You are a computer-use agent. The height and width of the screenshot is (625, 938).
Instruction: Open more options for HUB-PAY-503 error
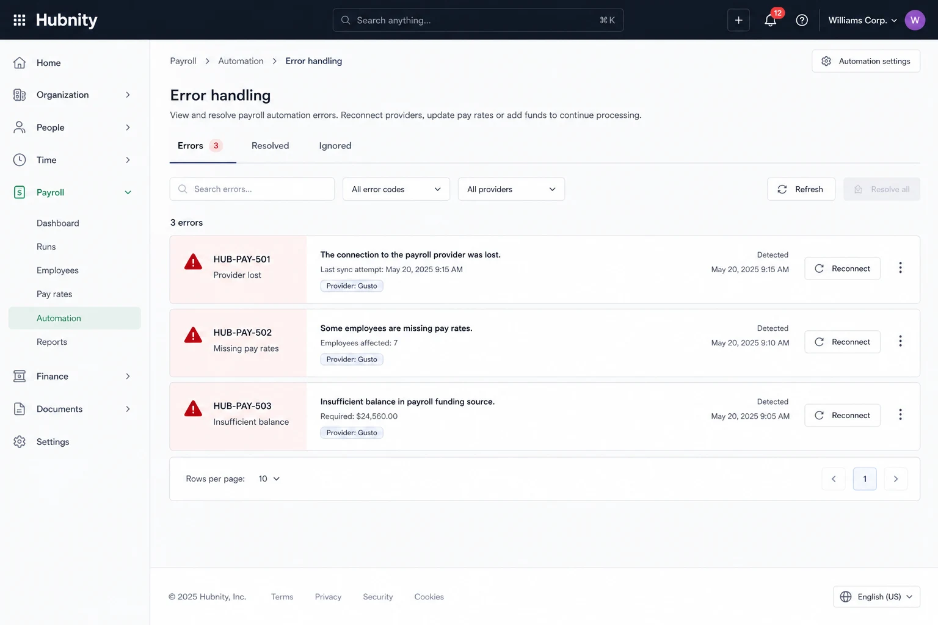coord(900,414)
